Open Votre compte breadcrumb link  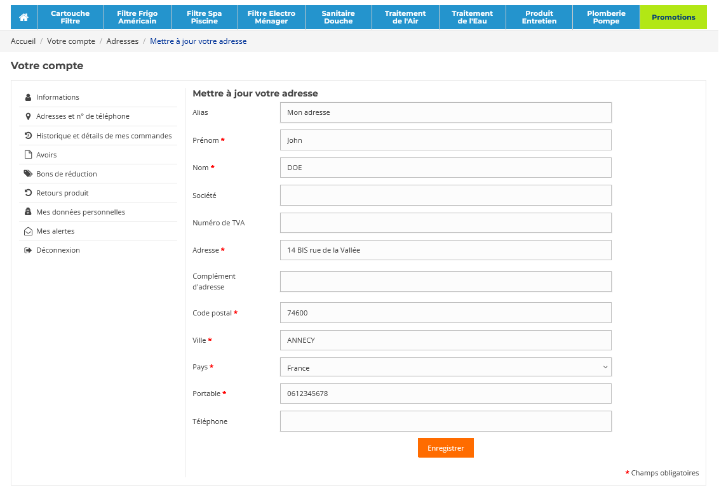(x=71, y=41)
